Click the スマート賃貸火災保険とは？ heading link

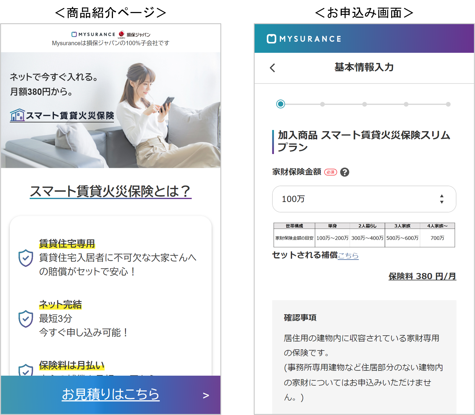(x=111, y=192)
